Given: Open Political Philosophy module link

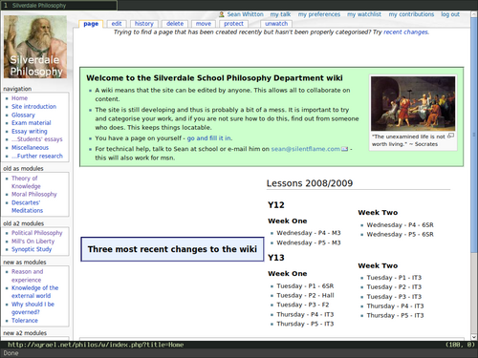Looking at the screenshot, I should click(x=37, y=233).
